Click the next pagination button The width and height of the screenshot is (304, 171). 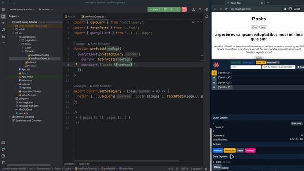pyautogui.click(x=263, y=27)
